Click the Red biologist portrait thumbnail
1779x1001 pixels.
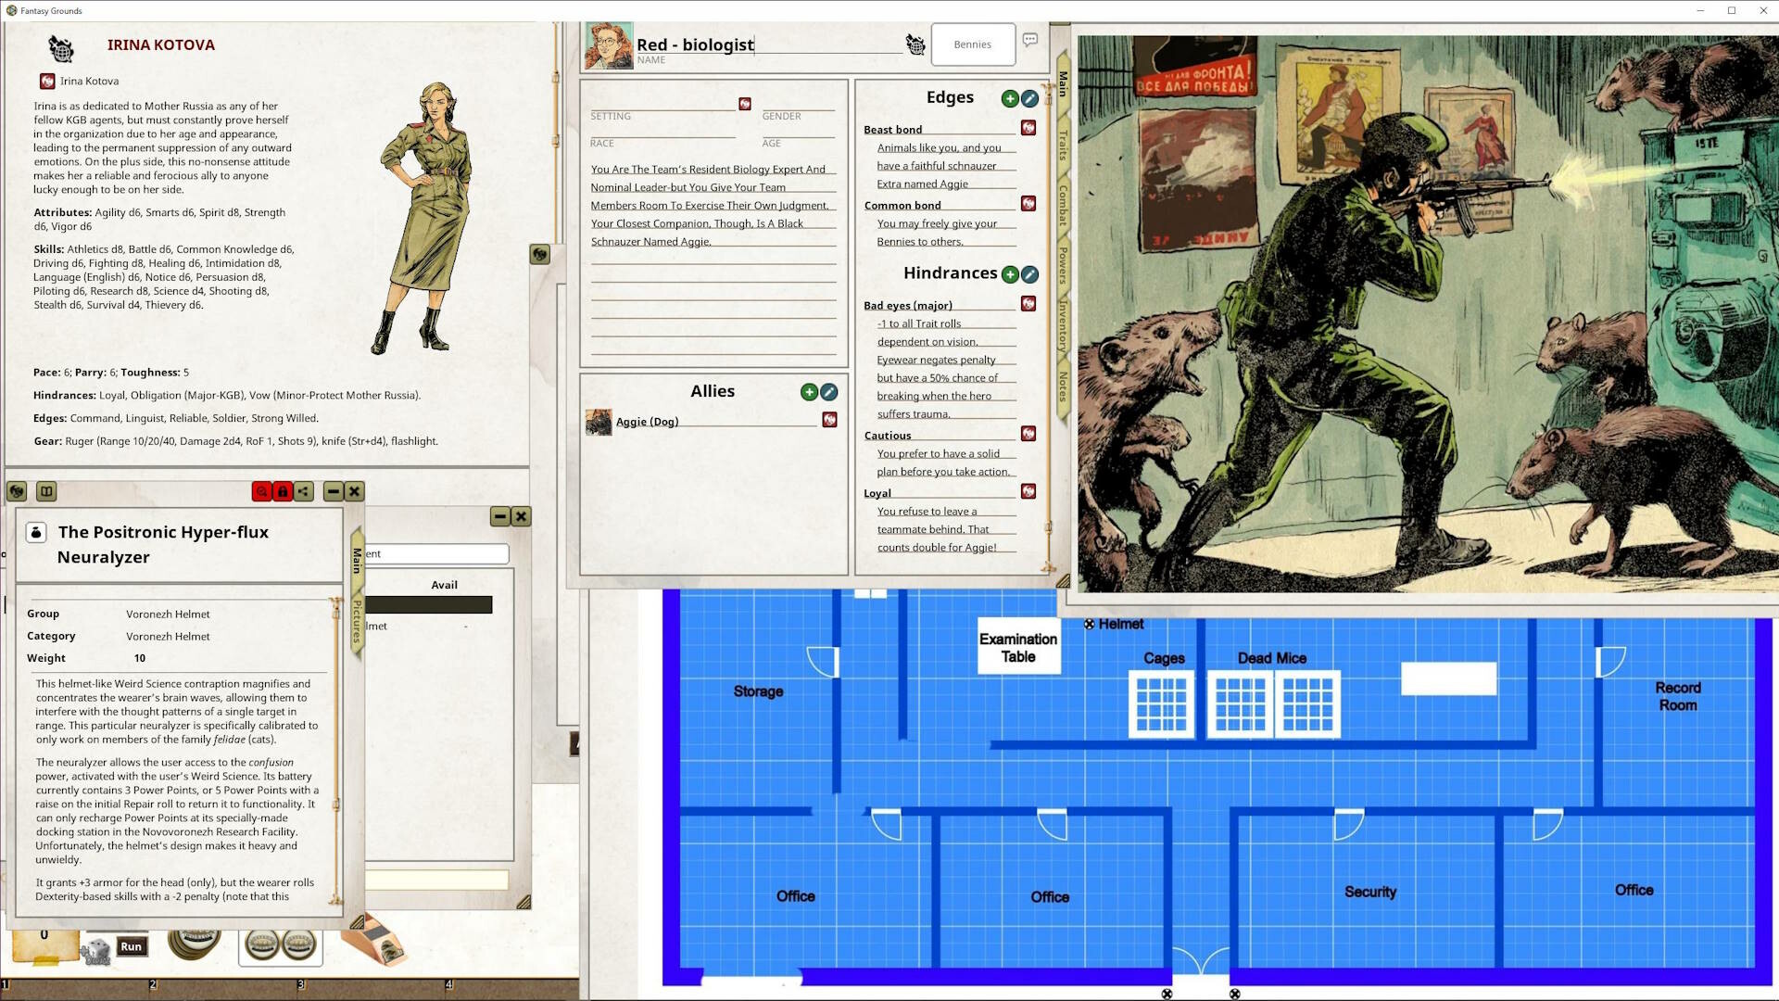click(609, 45)
